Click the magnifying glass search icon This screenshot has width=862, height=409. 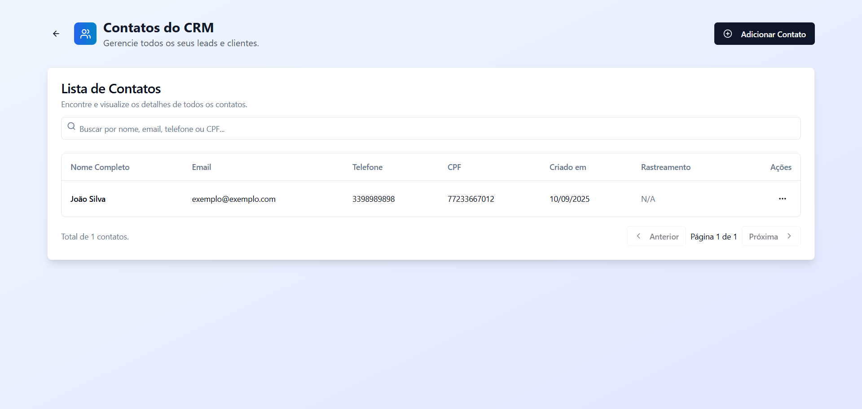click(71, 126)
